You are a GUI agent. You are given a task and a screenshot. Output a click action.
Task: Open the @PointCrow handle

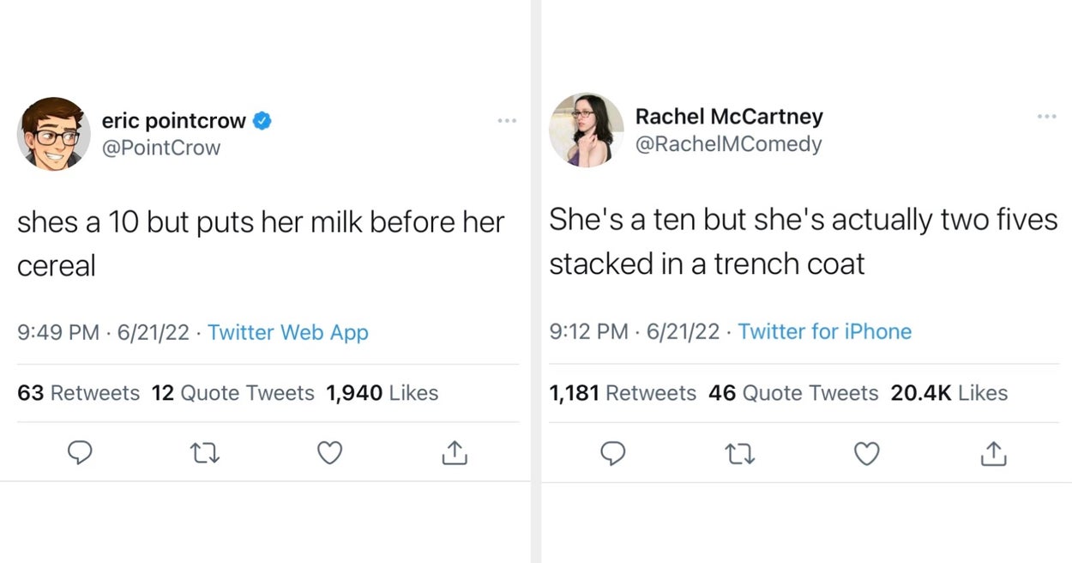coord(161,148)
